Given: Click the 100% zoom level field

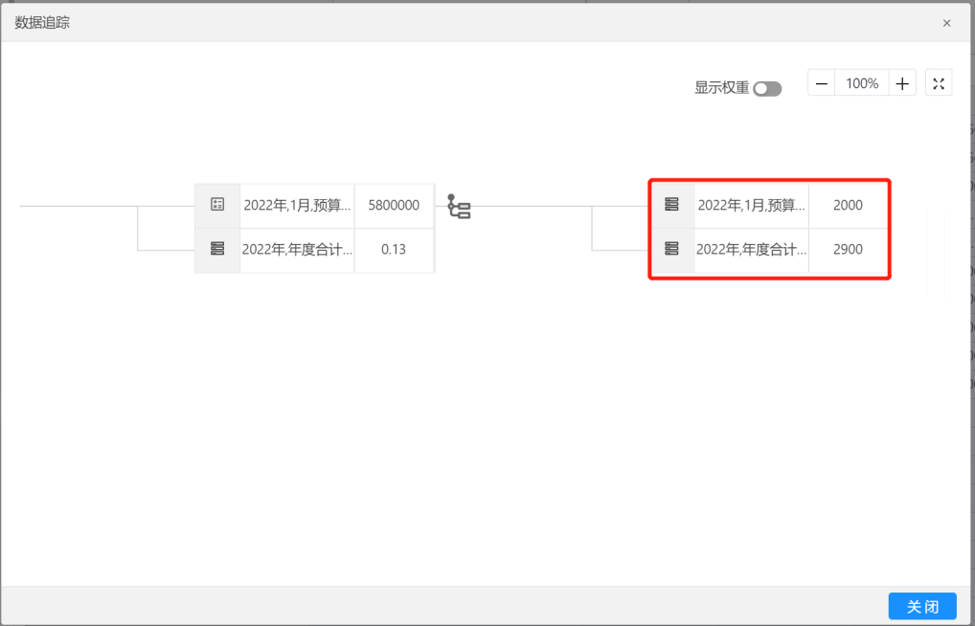Looking at the screenshot, I should pos(862,84).
